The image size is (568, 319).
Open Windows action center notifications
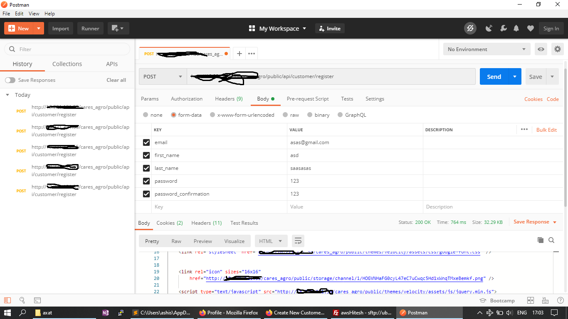[x=555, y=312]
